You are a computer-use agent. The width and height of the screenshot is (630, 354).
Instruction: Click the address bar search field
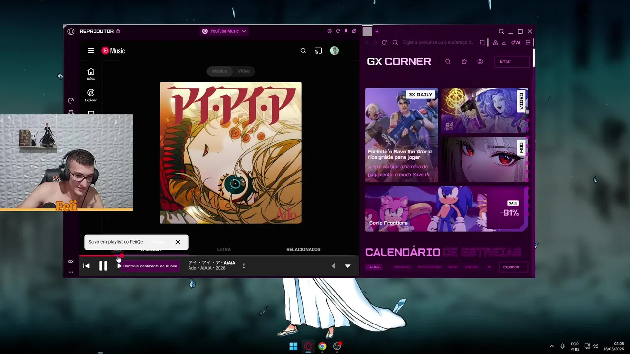(438, 43)
